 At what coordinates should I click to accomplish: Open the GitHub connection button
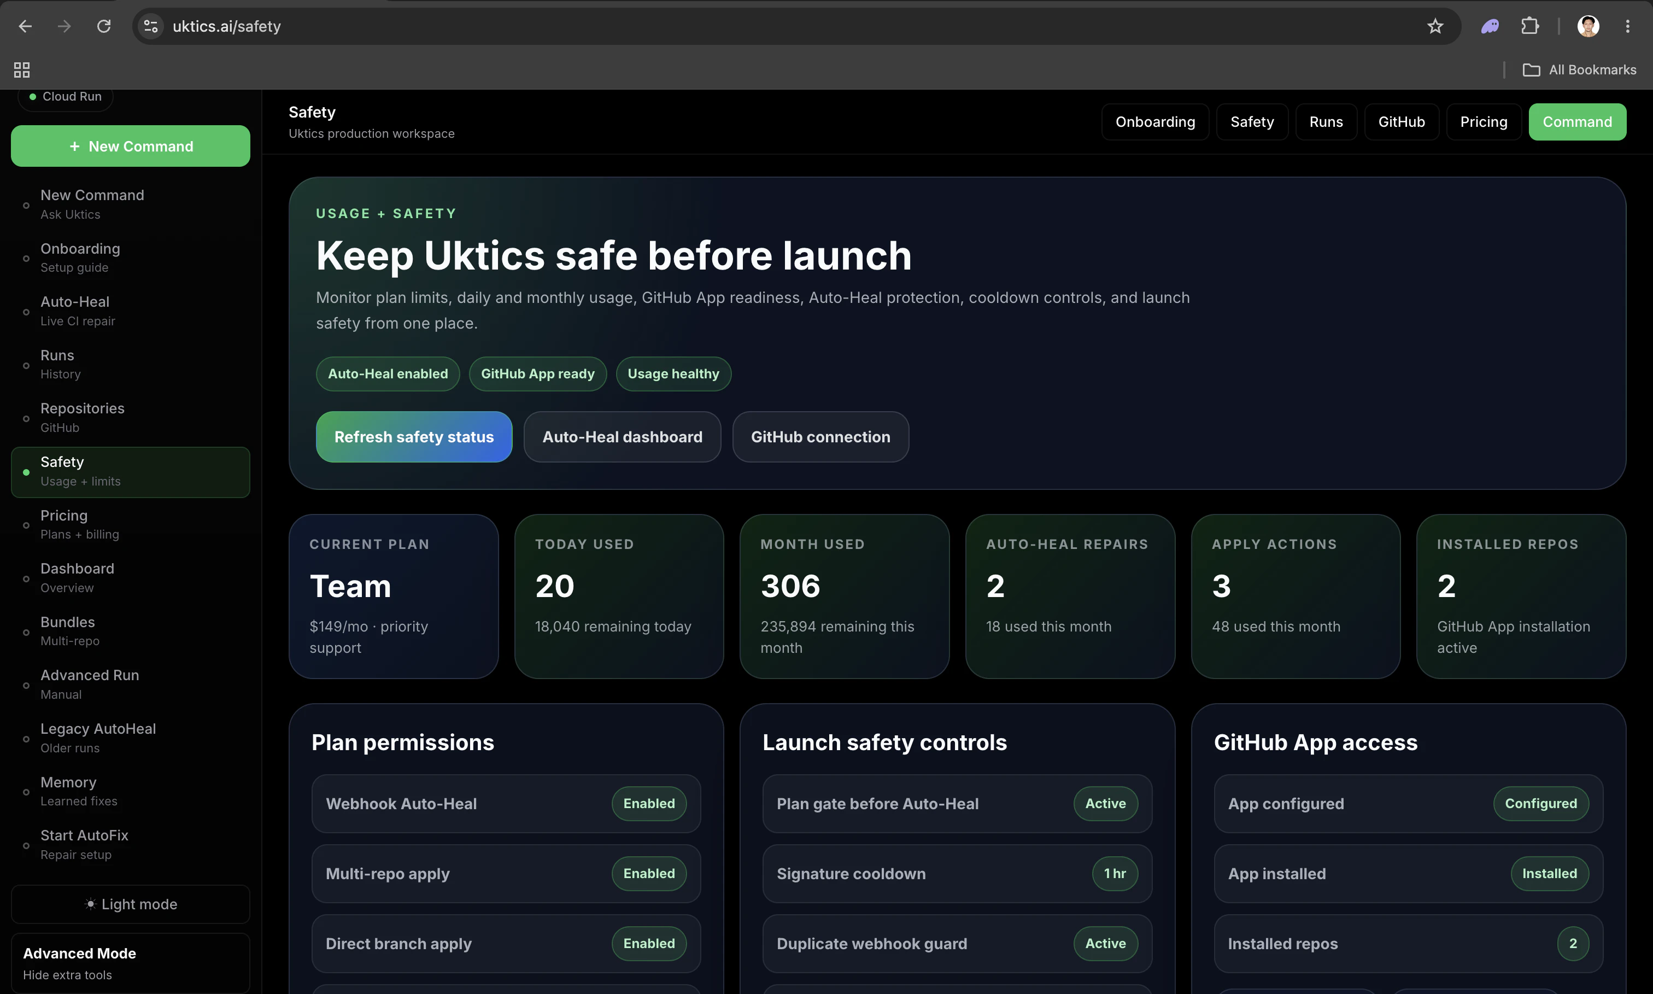pyautogui.click(x=820, y=437)
